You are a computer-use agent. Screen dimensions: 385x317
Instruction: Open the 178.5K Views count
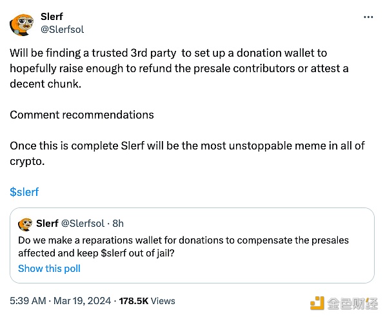[147, 301]
